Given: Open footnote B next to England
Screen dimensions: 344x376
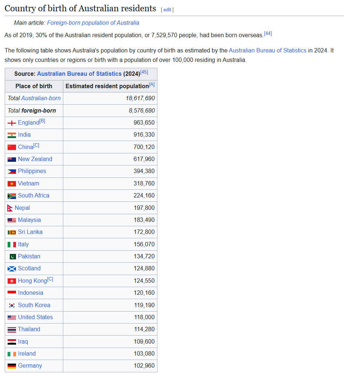Looking at the screenshot, I should click(43, 121).
